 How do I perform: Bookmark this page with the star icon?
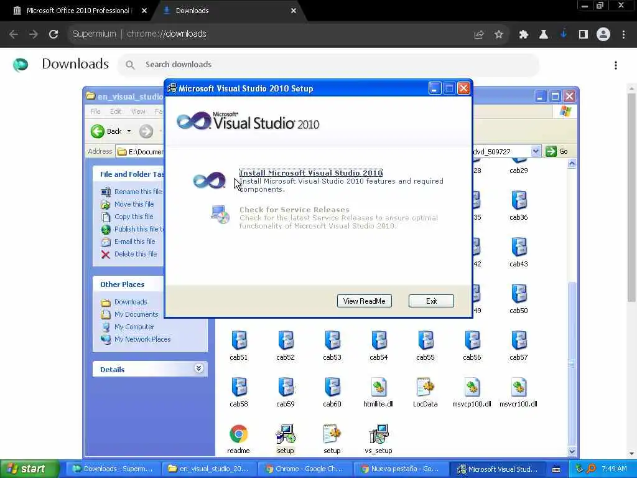pyautogui.click(x=499, y=35)
